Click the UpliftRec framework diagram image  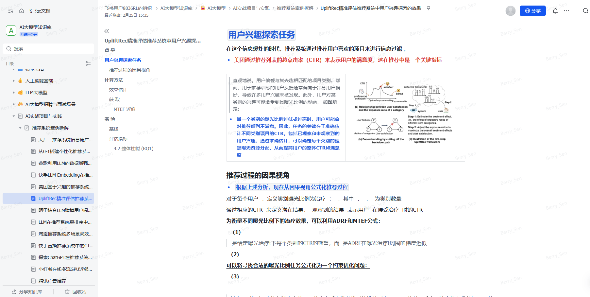403,113
